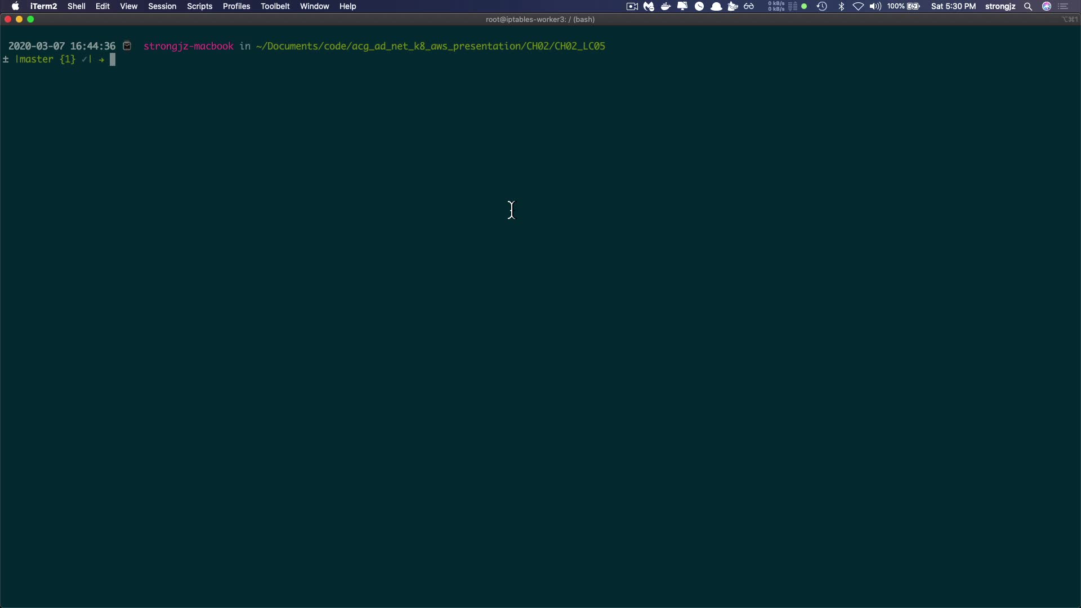Open the Session menu
The width and height of the screenshot is (1081, 608).
point(162,6)
